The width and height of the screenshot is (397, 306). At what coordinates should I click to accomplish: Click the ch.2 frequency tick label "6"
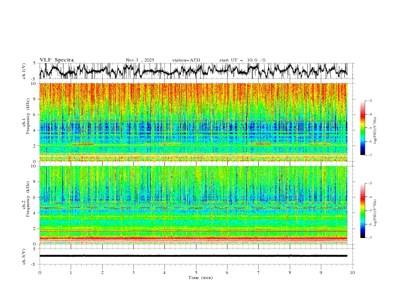click(35, 197)
